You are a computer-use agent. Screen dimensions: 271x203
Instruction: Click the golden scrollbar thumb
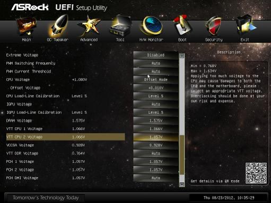click(182, 155)
